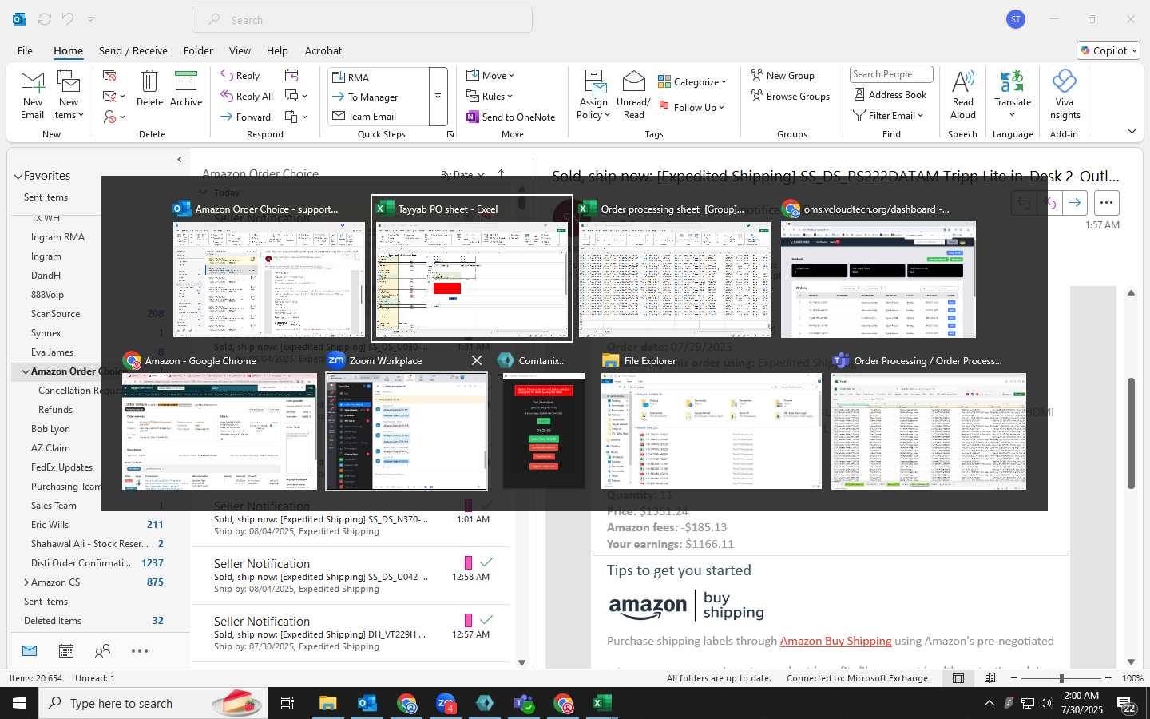Open the New Items menu icon
The width and height of the screenshot is (1150, 719).
click(69, 94)
